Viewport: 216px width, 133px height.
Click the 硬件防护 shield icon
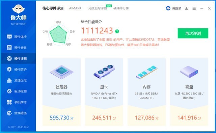point(9,69)
